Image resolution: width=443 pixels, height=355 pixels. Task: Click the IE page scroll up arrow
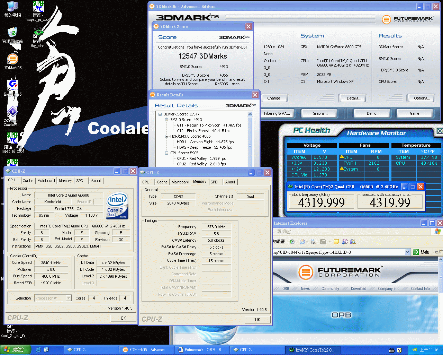pos(440,260)
